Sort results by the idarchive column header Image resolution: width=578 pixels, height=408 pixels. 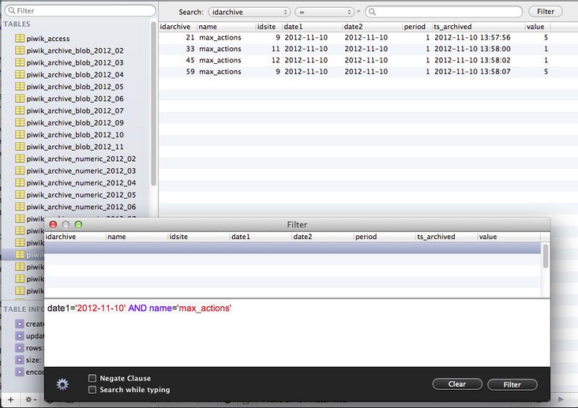pos(178,27)
